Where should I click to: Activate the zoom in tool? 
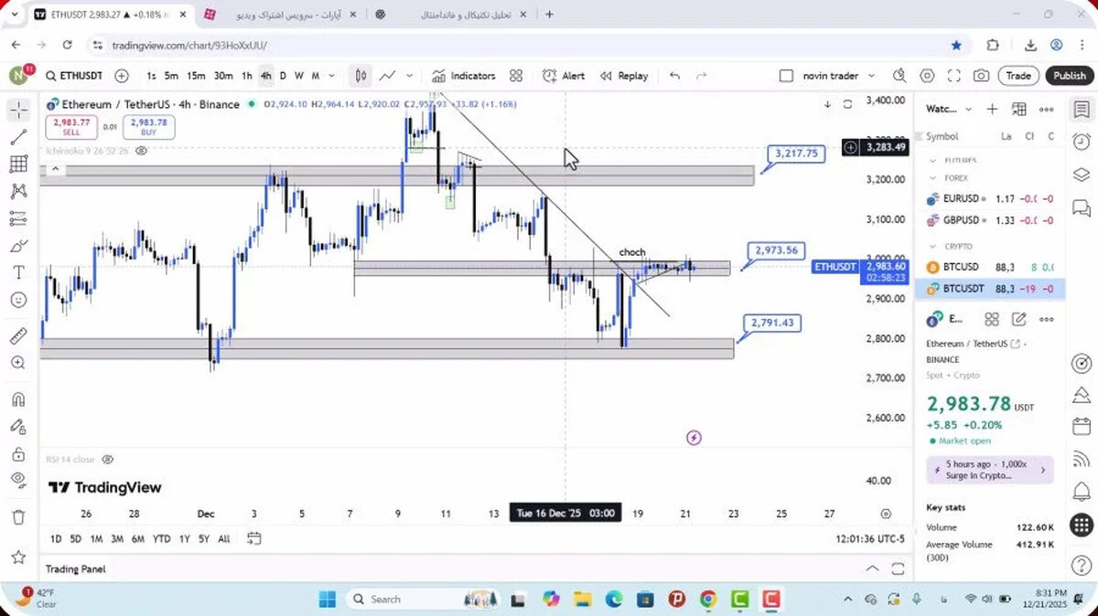pos(18,363)
